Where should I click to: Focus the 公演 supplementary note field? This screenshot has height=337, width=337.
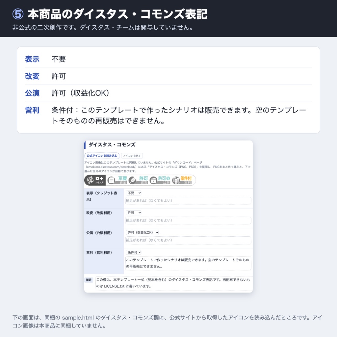[x=188, y=240]
